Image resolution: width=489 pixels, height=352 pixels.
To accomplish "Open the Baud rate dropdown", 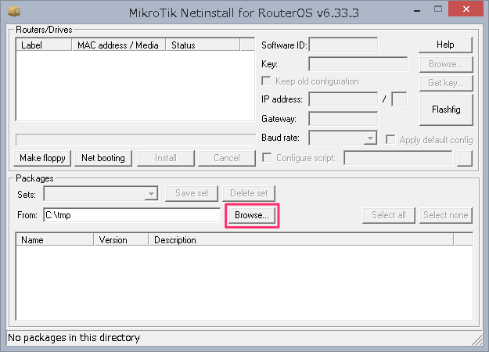I will click(370, 138).
